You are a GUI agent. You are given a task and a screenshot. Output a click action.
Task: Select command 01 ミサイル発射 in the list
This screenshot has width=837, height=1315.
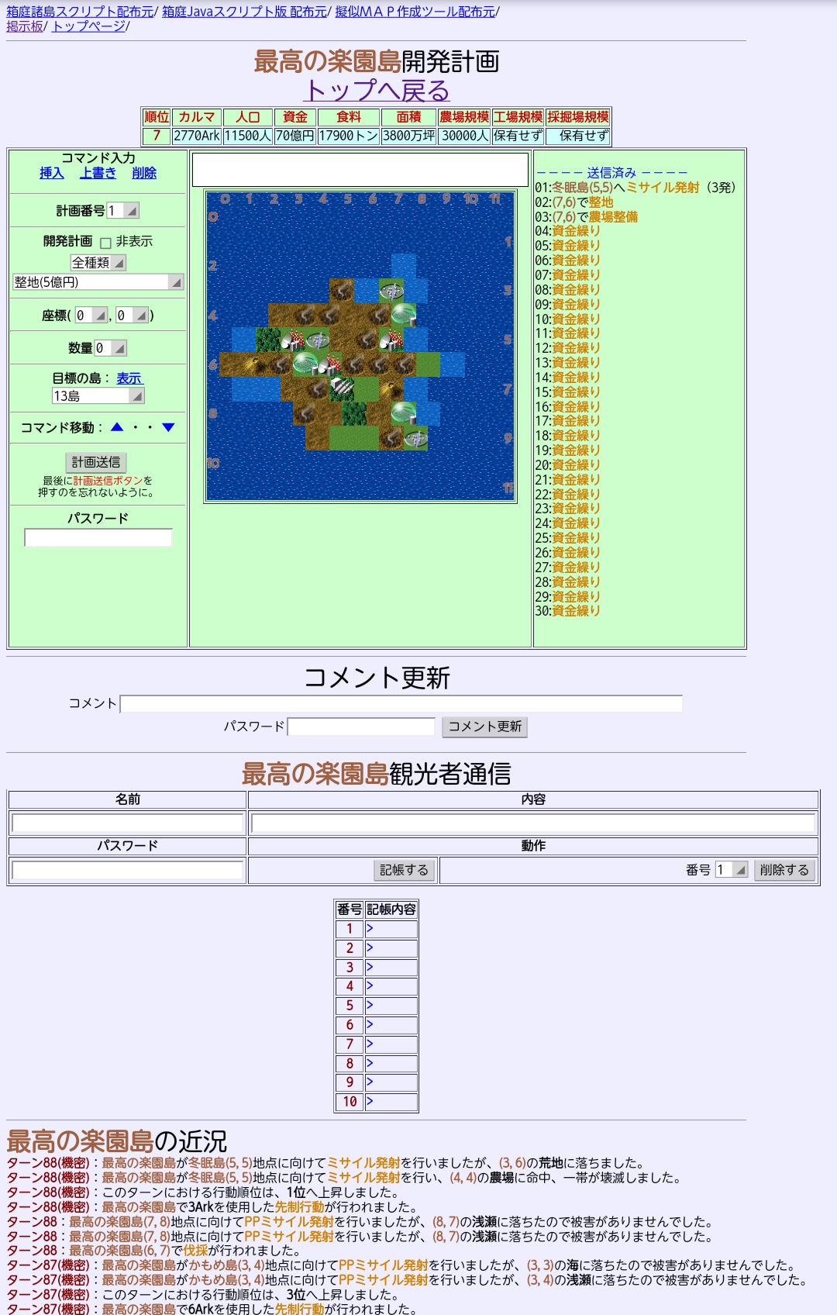pos(663,188)
